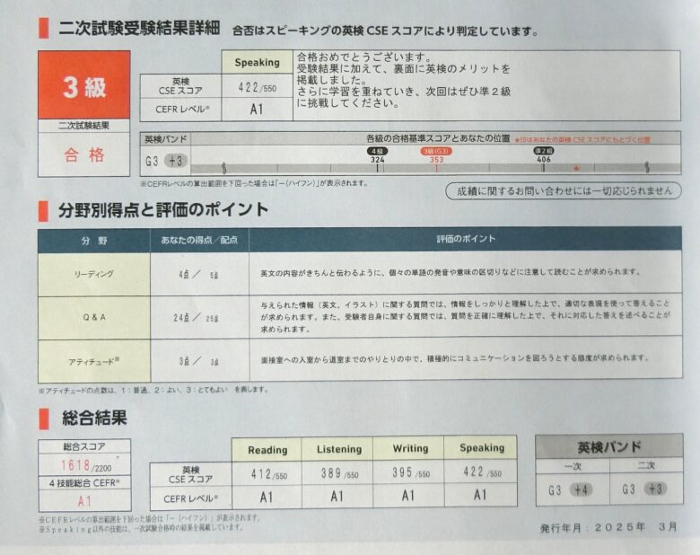Select the Q&A category cell
Viewport: 700px width, 555px height.
[x=93, y=316]
